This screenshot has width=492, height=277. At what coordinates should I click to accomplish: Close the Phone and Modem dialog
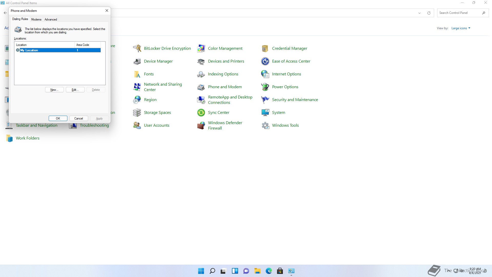(107, 11)
